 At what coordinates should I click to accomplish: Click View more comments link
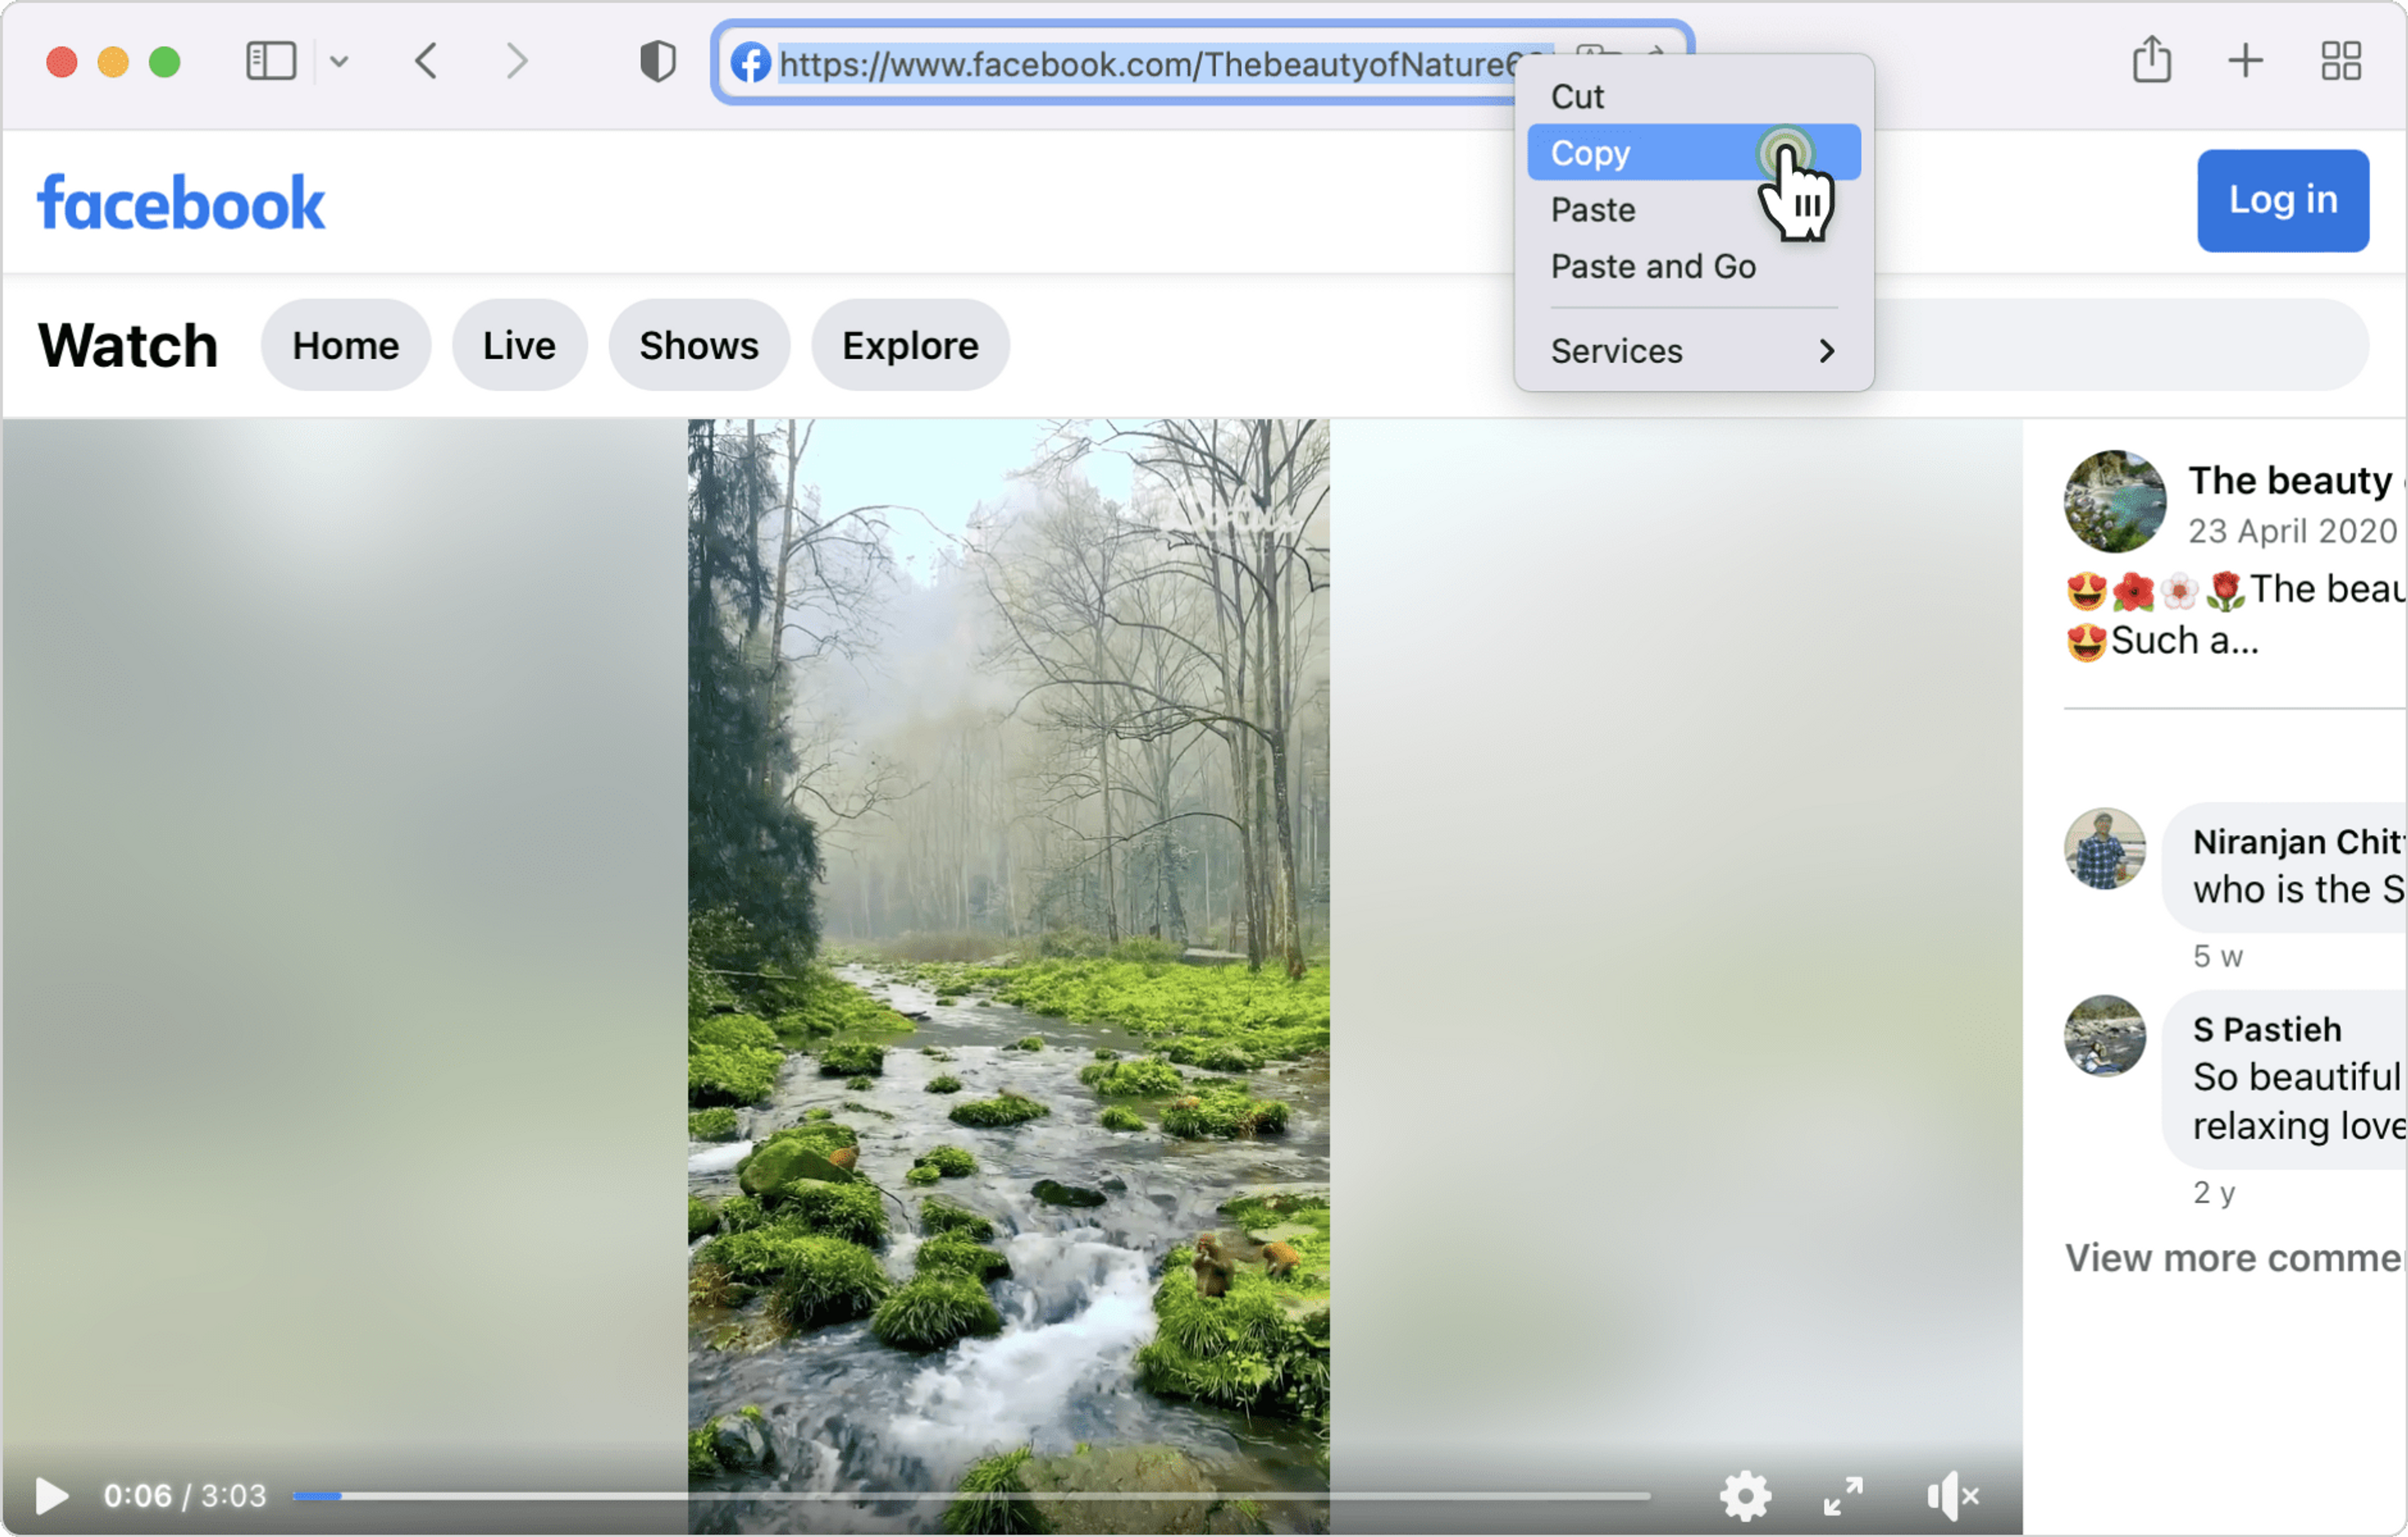coord(2232,1257)
